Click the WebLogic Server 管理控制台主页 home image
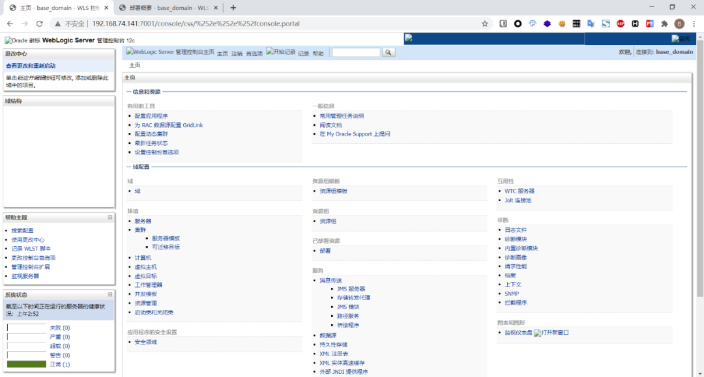Viewport: 704px width, 377px height. pyautogui.click(x=170, y=52)
